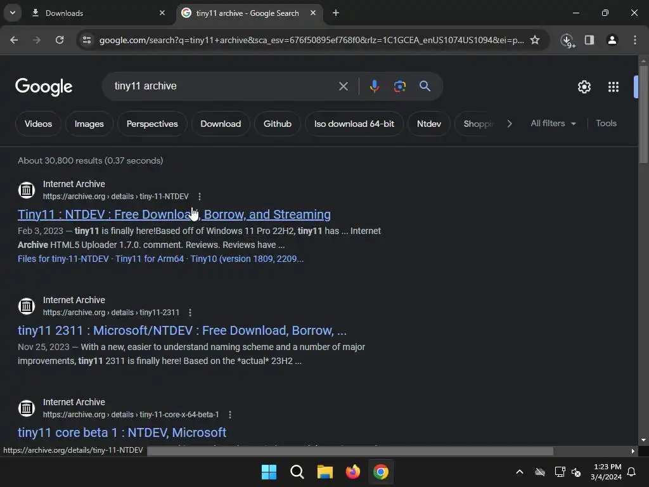Open tiny11 2311 Microsoft/NTDEV result
Viewport: 649px width, 487px height.
(x=182, y=330)
